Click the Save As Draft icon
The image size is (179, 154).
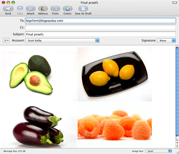coord(83,9)
